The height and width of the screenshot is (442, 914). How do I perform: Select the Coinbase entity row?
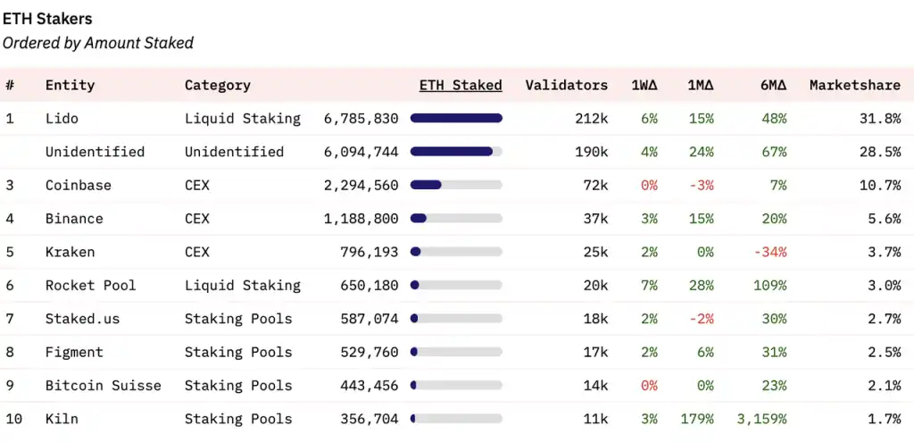(457, 186)
